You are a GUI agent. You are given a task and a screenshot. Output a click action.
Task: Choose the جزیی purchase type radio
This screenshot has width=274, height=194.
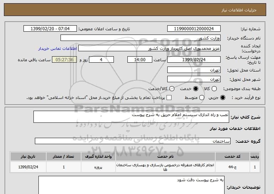(x=223, y=98)
